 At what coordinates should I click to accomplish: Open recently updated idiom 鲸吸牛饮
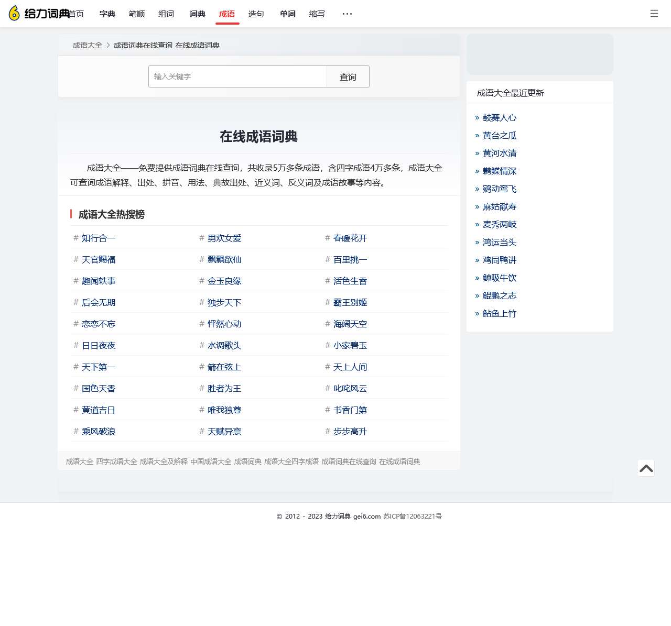click(500, 278)
